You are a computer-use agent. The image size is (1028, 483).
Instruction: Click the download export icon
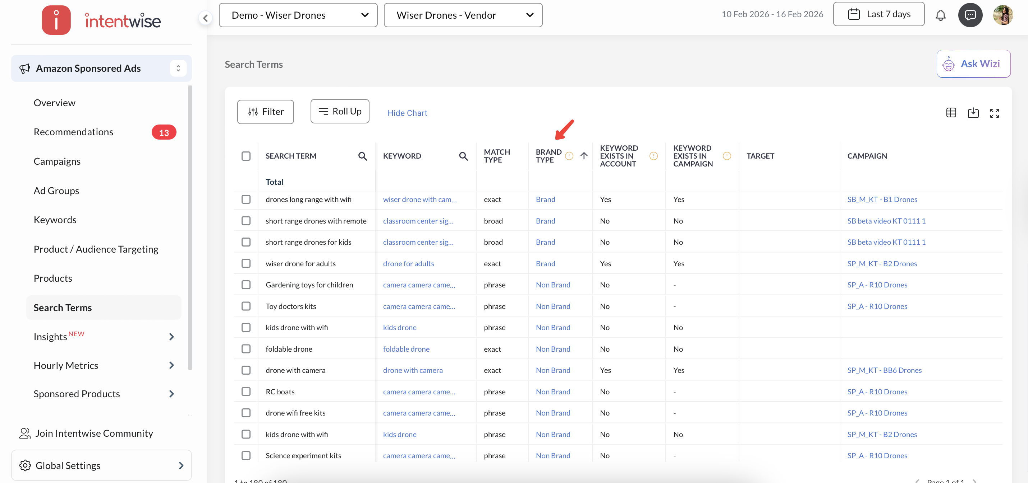point(973,113)
